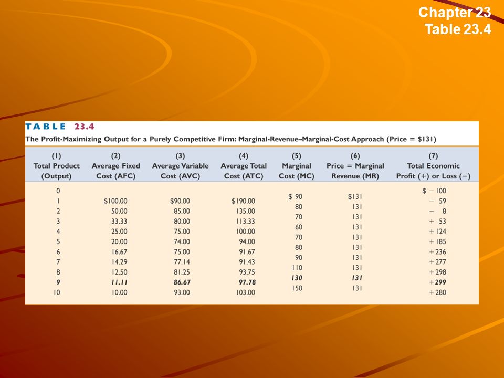Click ATC cell '103.00'
This screenshot has width=504, height=378.
coord(245,292)
